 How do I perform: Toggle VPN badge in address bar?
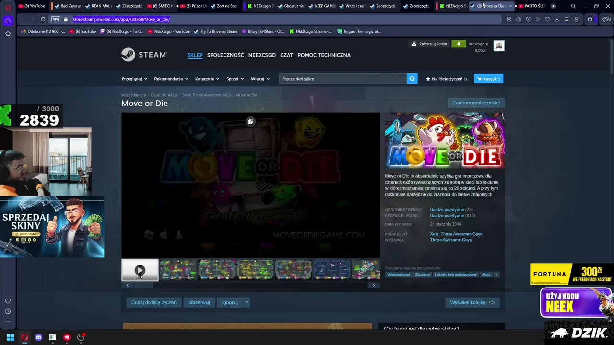point(56,19)
